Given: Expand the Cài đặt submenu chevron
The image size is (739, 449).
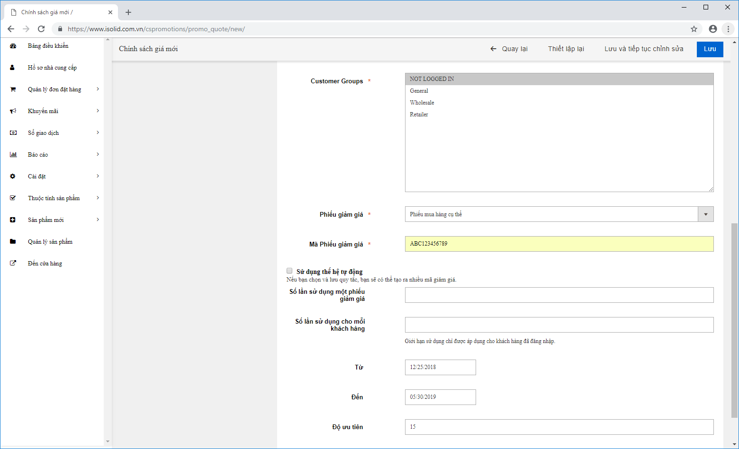Looking at the screenshot, I should coord(98,176).
